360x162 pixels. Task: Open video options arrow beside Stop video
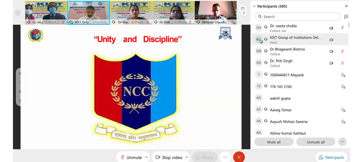[186, 157]
